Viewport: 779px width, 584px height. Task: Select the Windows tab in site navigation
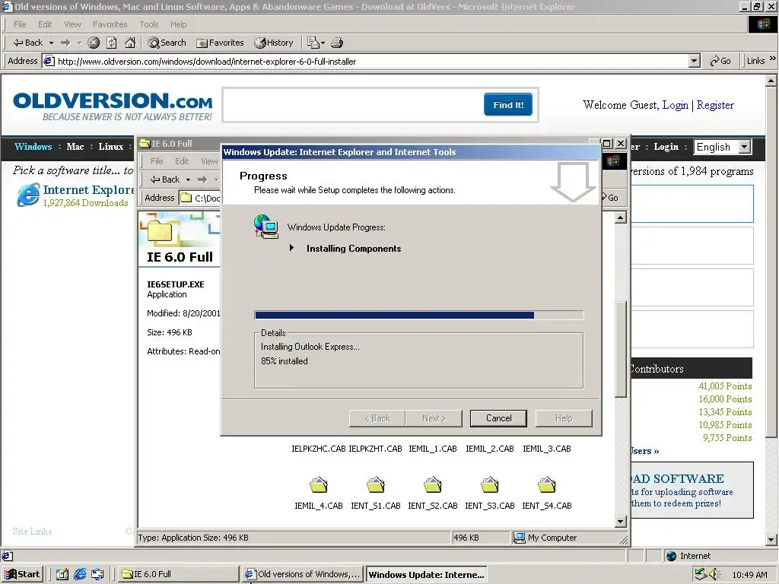[x=33, y=147]
